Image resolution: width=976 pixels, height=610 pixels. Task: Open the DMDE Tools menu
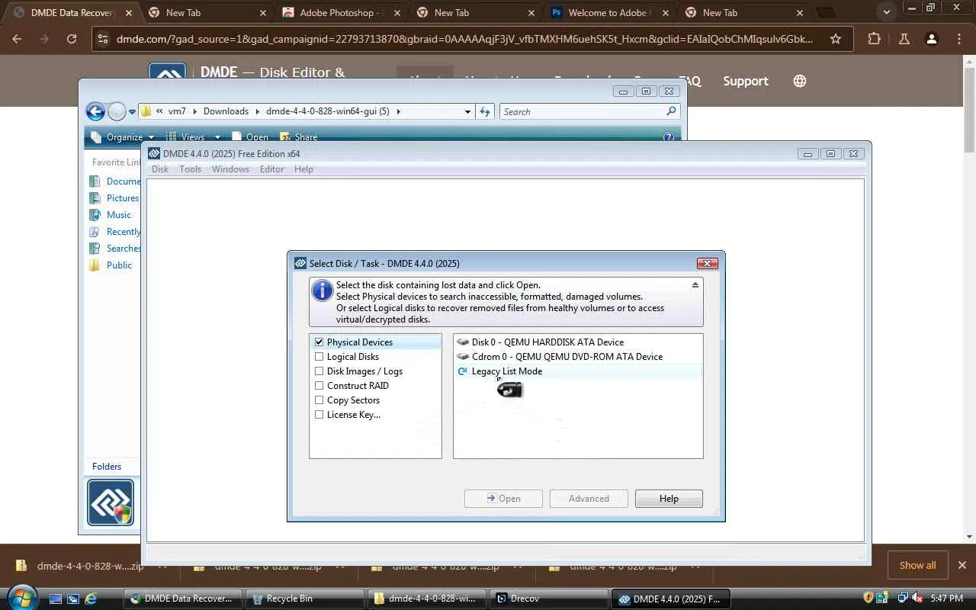click(x=191, y=169)
